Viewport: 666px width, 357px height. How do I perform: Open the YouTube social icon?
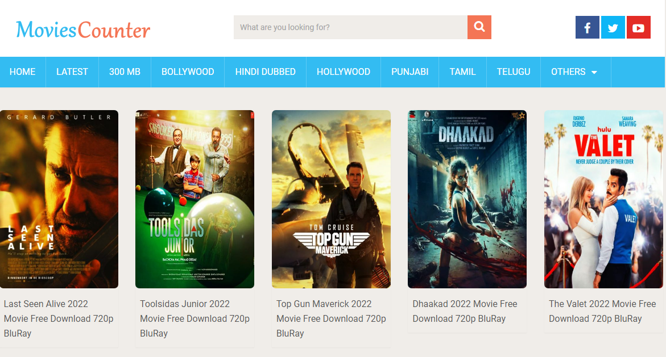(x=638, y=28)
